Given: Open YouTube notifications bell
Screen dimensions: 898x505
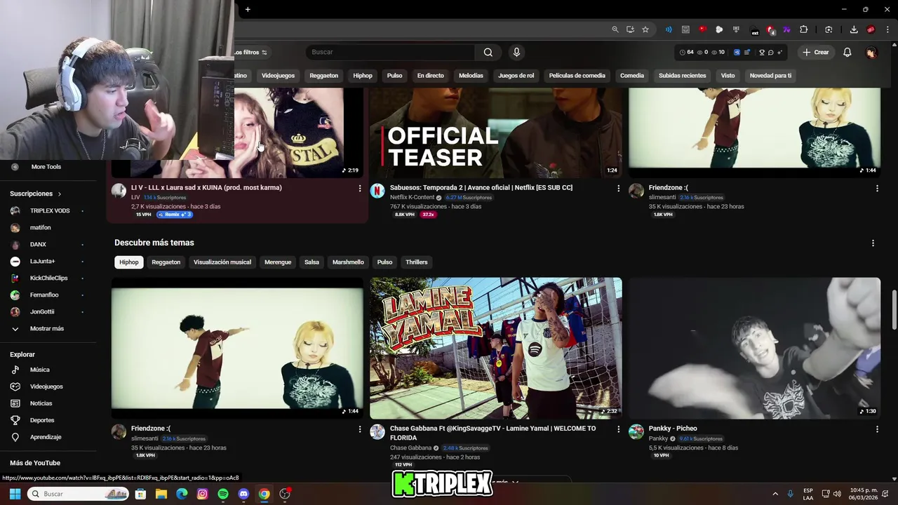Looking at the screenshot, I should click(x=847, y=52).
